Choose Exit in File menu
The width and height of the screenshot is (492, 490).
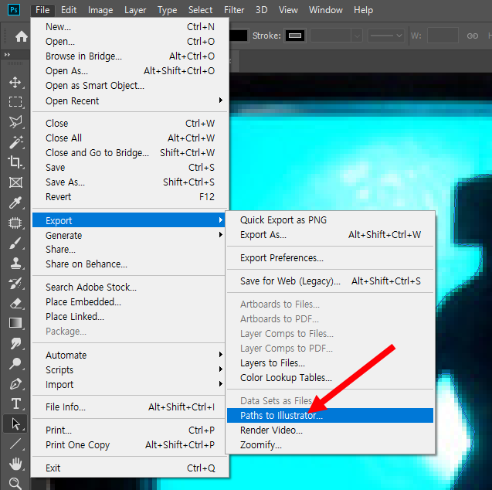pos(129,468)
